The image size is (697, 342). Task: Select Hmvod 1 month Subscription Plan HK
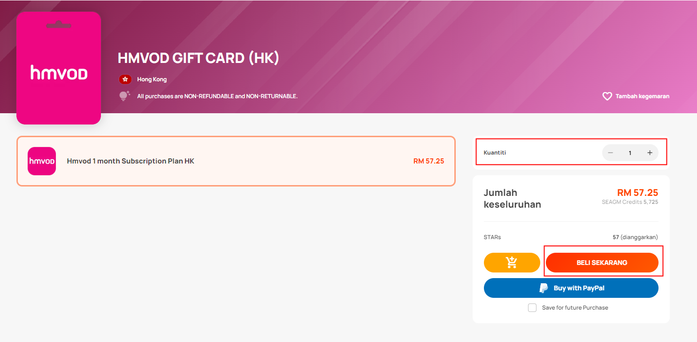[236, 161]
